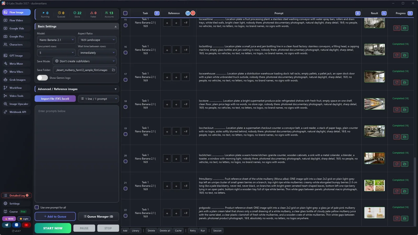This screenshot has width=418, height=235.
Task: Toggle the Show Gemini logo switch
Action: click(x=42, y=78)
